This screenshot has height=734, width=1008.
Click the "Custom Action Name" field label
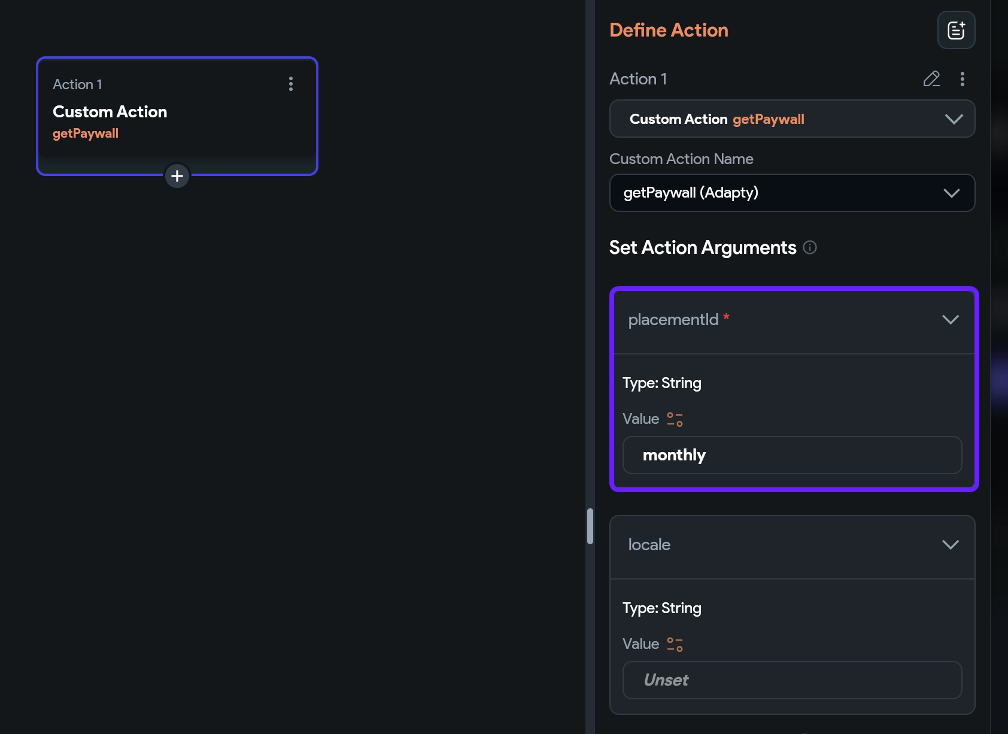(x=681, y=159)
